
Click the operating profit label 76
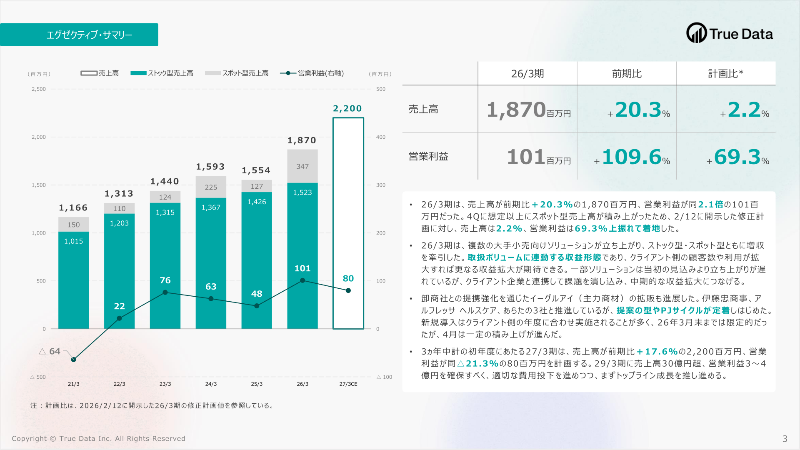165,280
